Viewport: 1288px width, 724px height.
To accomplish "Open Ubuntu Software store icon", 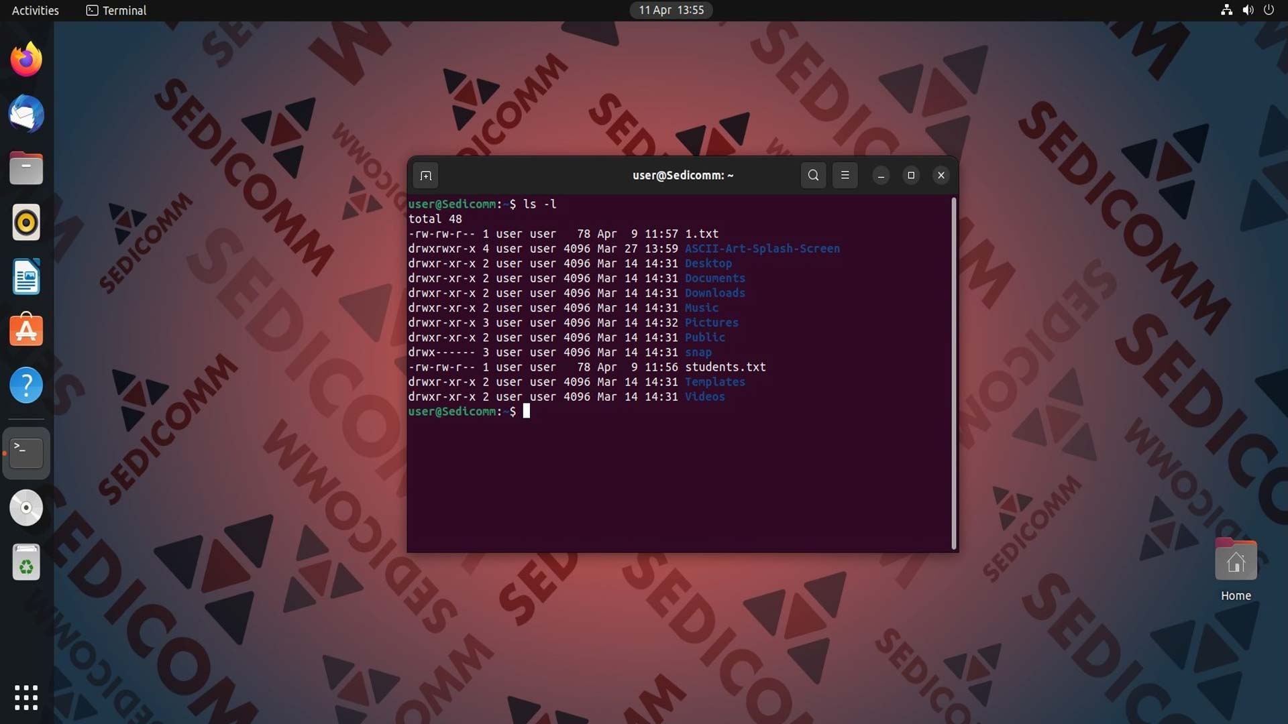I will tap(26, 330).
